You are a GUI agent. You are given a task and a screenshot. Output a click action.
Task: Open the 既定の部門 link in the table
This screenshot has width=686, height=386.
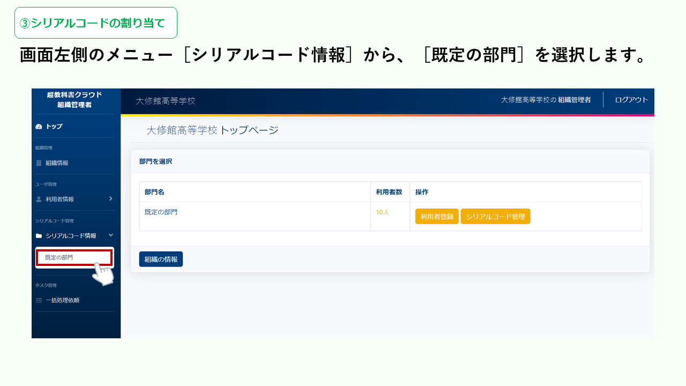(x=161, y=212)
